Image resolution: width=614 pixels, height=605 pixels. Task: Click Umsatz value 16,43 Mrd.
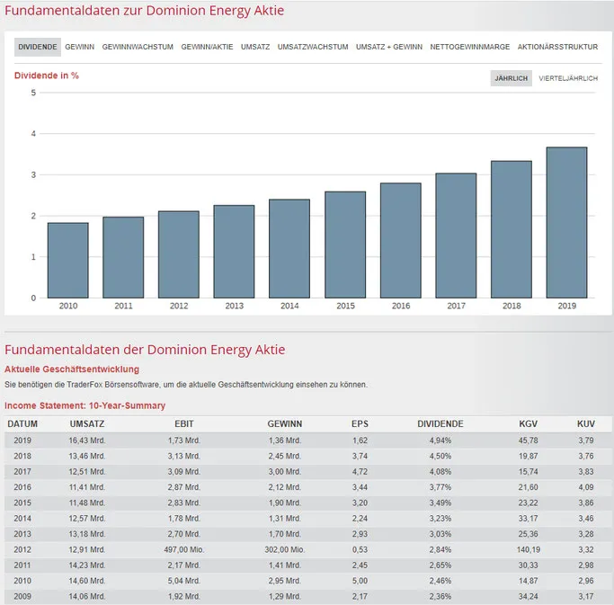(87, 440)
